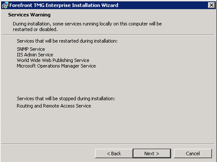
Task: Go back with the Back button
Action: 114,153
